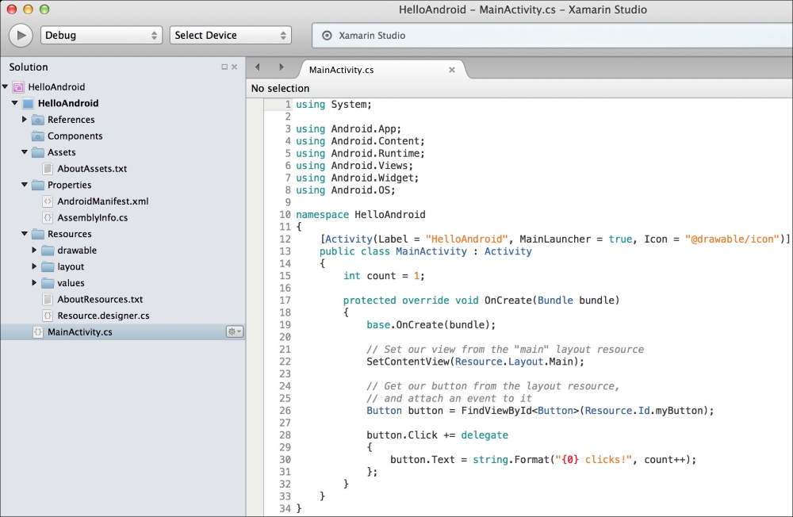Click the drawable folder icon
The image size is (793, 517).
pos(48,251)
